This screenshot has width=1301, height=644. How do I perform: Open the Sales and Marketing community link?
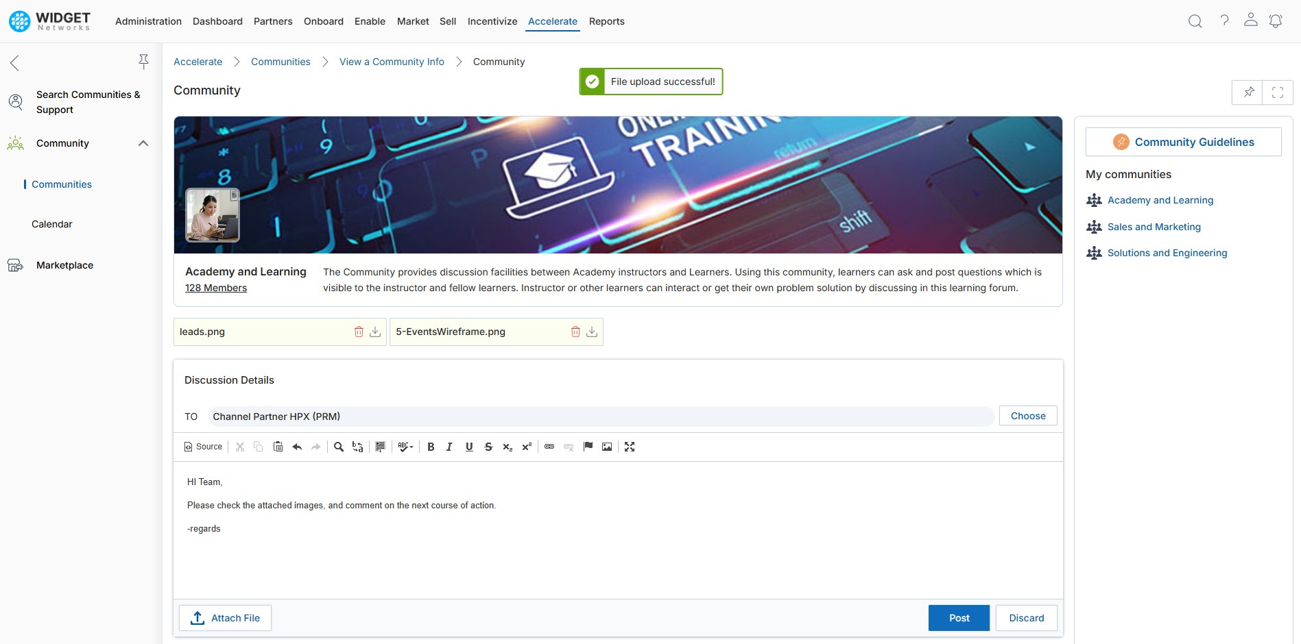pos(1154,227)
